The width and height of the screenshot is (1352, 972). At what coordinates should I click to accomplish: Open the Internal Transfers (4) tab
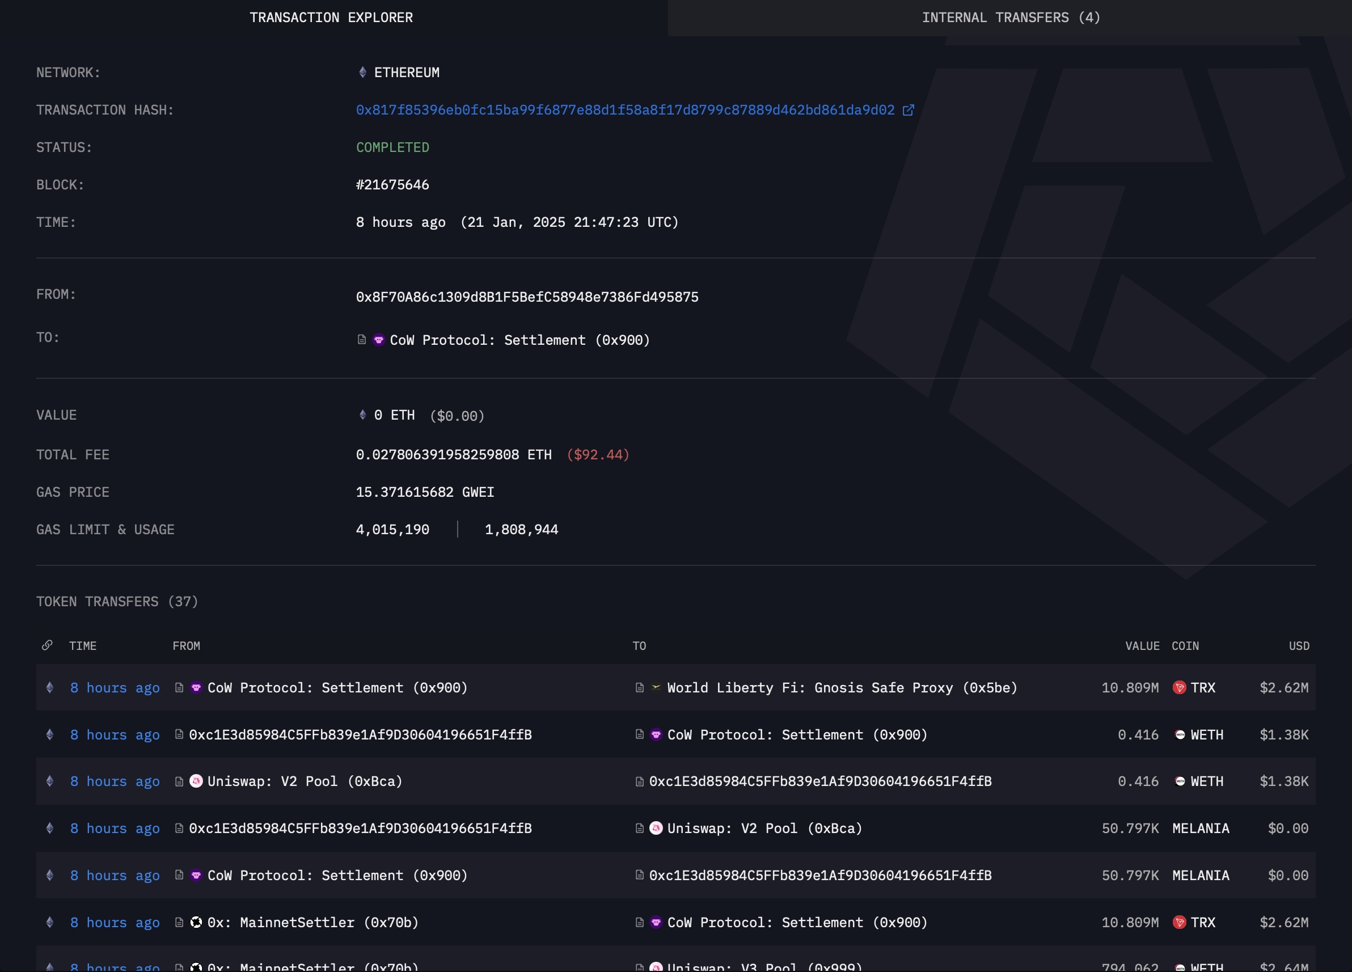coord(1011,18)
